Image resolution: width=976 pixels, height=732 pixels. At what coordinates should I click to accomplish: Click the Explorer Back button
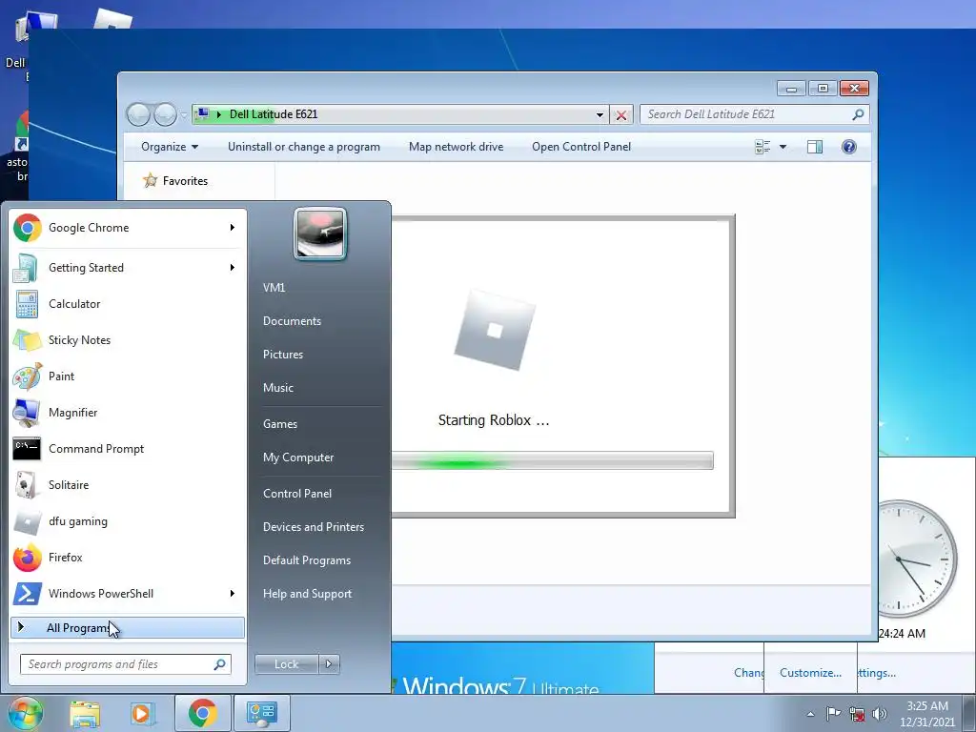coord(138,114)
